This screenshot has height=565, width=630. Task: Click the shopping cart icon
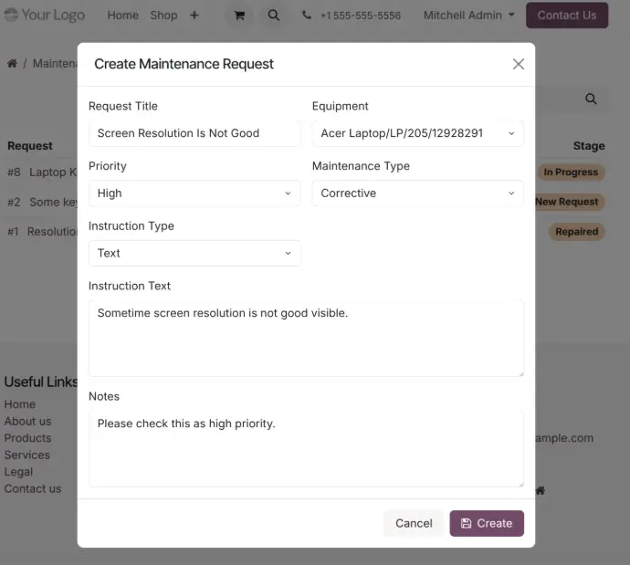(x=239, y=16)
